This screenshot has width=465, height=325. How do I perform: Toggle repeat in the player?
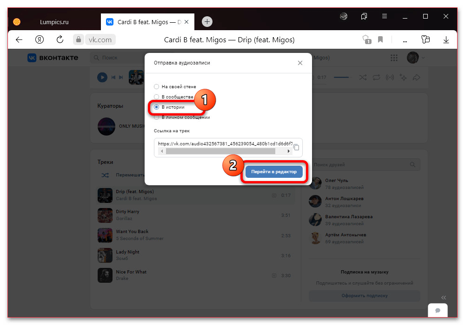(x=376, y=78)
